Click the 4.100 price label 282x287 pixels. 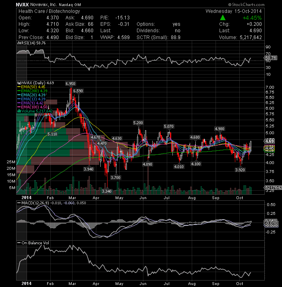point(196,164)
